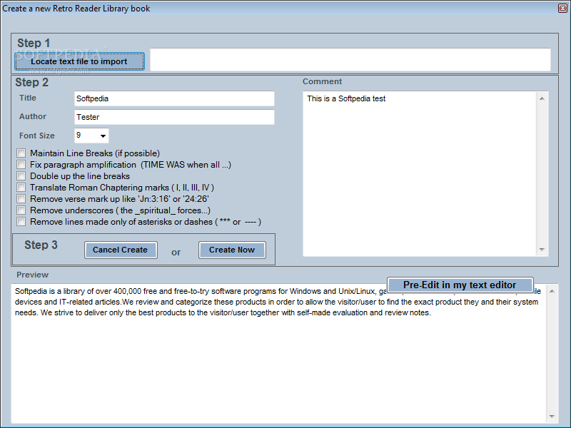Enable Maintain Line Breaks checkbox

coord(21,153)
